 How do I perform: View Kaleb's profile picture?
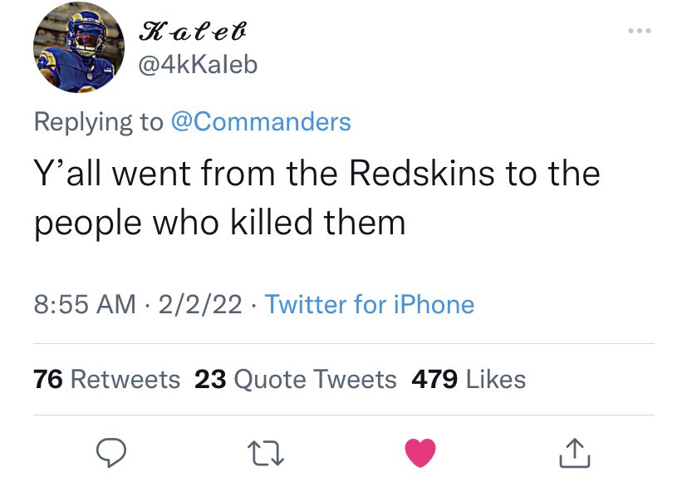[x=79, y=47]
